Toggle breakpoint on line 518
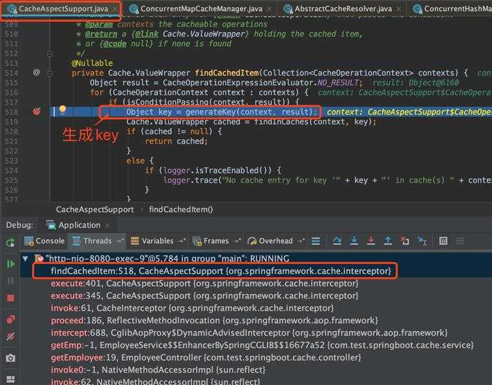This screenshot has height=385, width=492. click(x=36, y=111)
